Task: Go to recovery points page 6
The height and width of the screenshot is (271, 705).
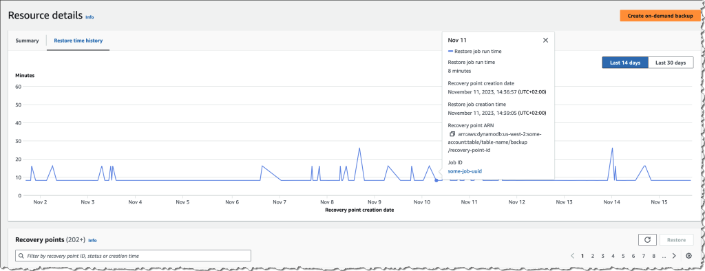Action: [x=633, y=256]
